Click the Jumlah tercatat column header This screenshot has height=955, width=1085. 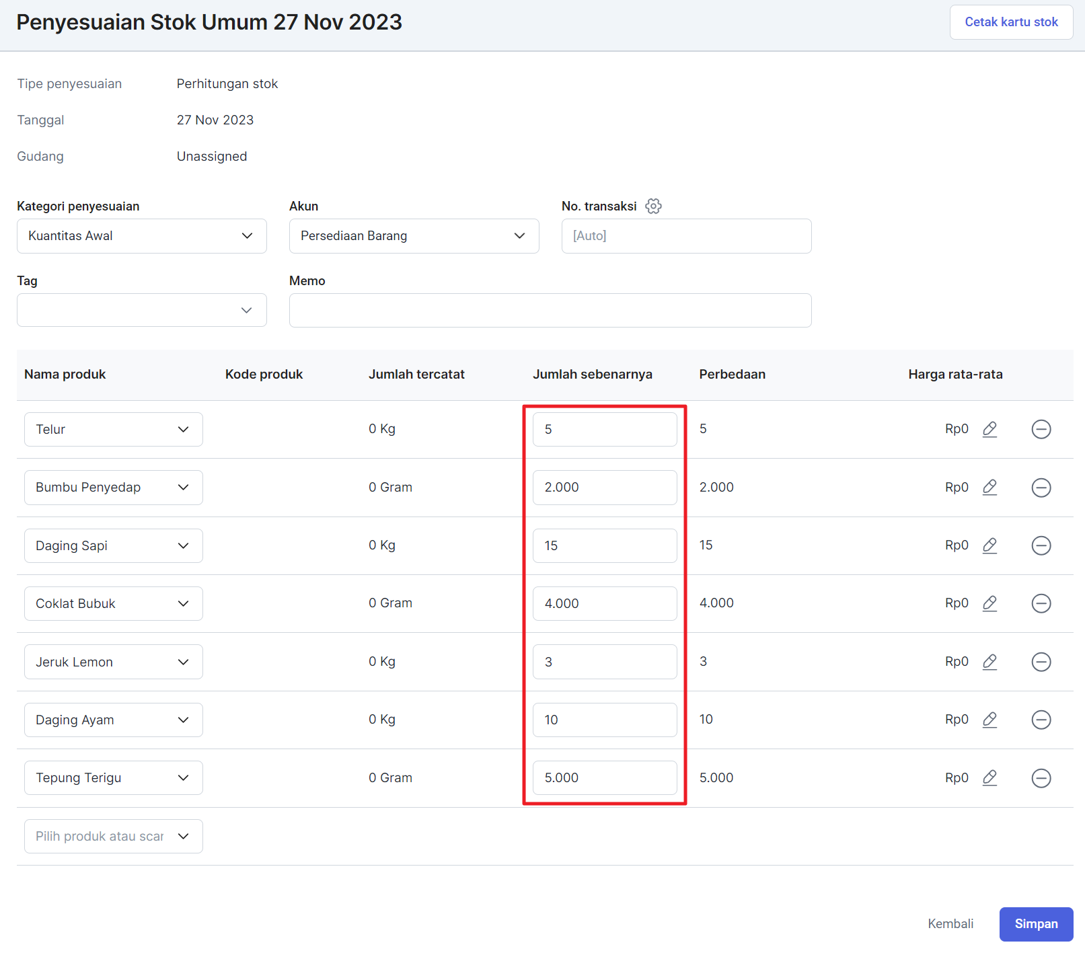[416, 375]
